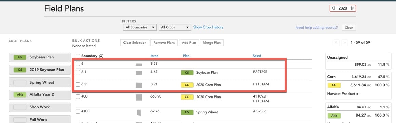Check the box for boundary 6.1
Image resolution: width=396 pixels, height=123 pixels.
[78, 72]
